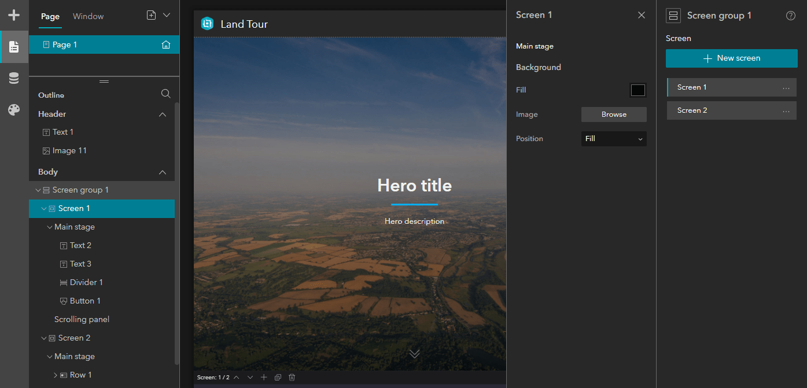Open the Page panel icon in sidebar
This screenshot has width=807, height=388.
coord(14,47)
